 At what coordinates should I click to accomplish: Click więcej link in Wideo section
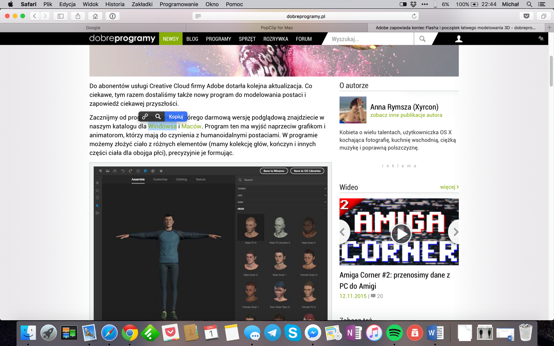coord(449,187)
